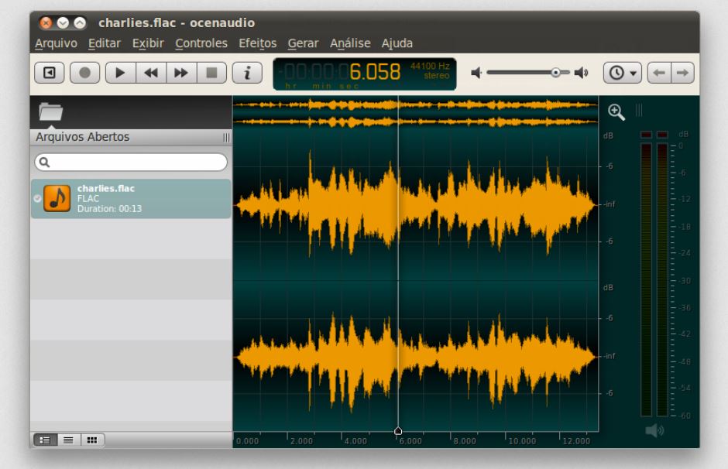This screenshot has width=728, height=469.
Task: Open file information with the i button
Action: point(247,73)
